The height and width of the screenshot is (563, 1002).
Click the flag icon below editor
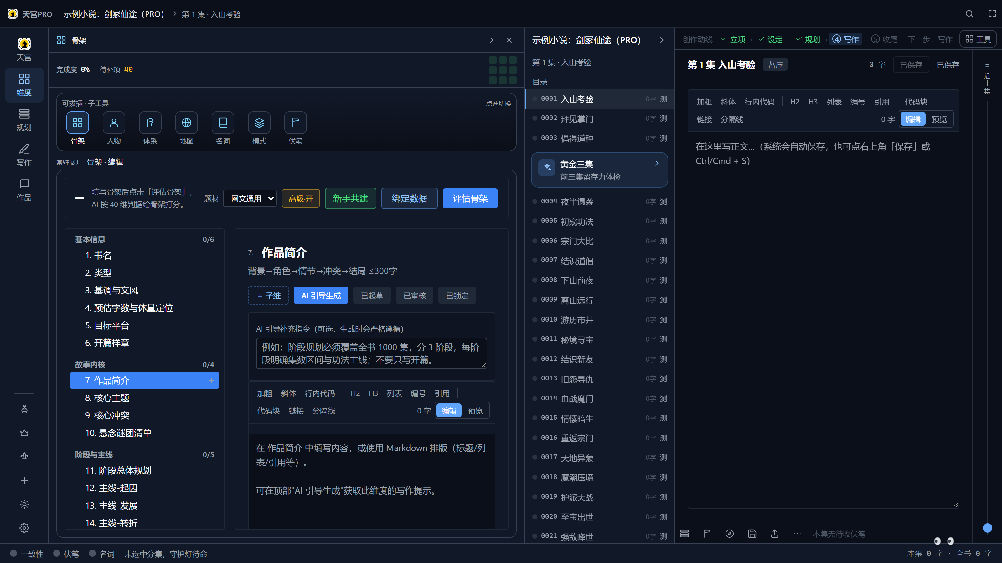[x=707, y=534]
